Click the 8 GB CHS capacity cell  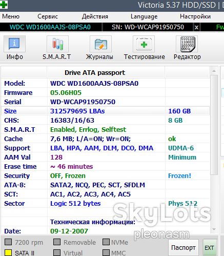(x=175, y=121)
